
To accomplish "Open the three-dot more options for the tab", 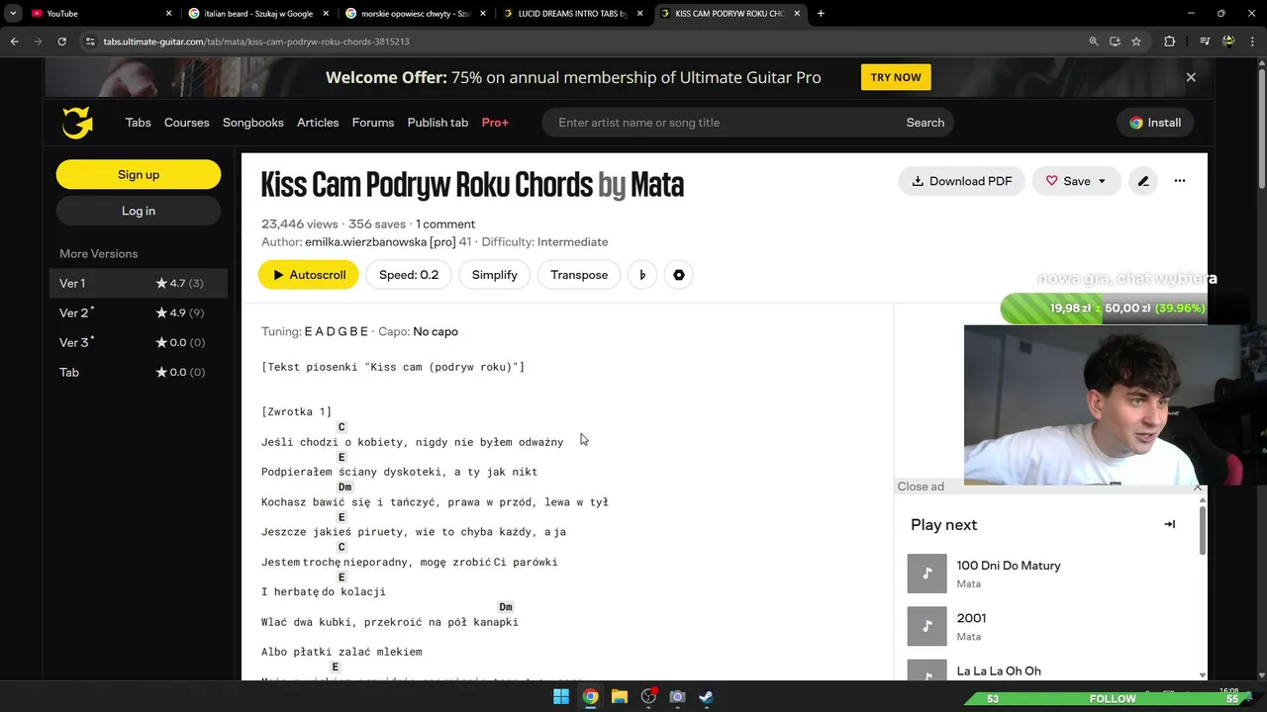I will point(1180,181).
